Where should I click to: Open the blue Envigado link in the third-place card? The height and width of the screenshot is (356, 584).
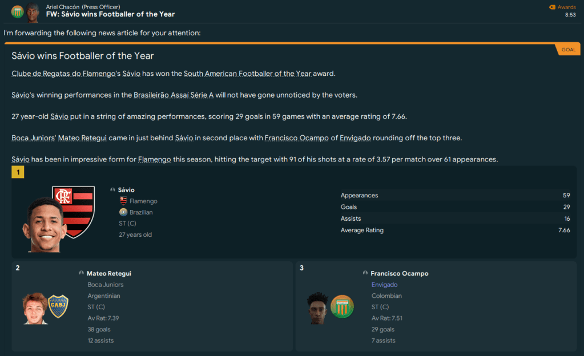(x=384, y=285)
